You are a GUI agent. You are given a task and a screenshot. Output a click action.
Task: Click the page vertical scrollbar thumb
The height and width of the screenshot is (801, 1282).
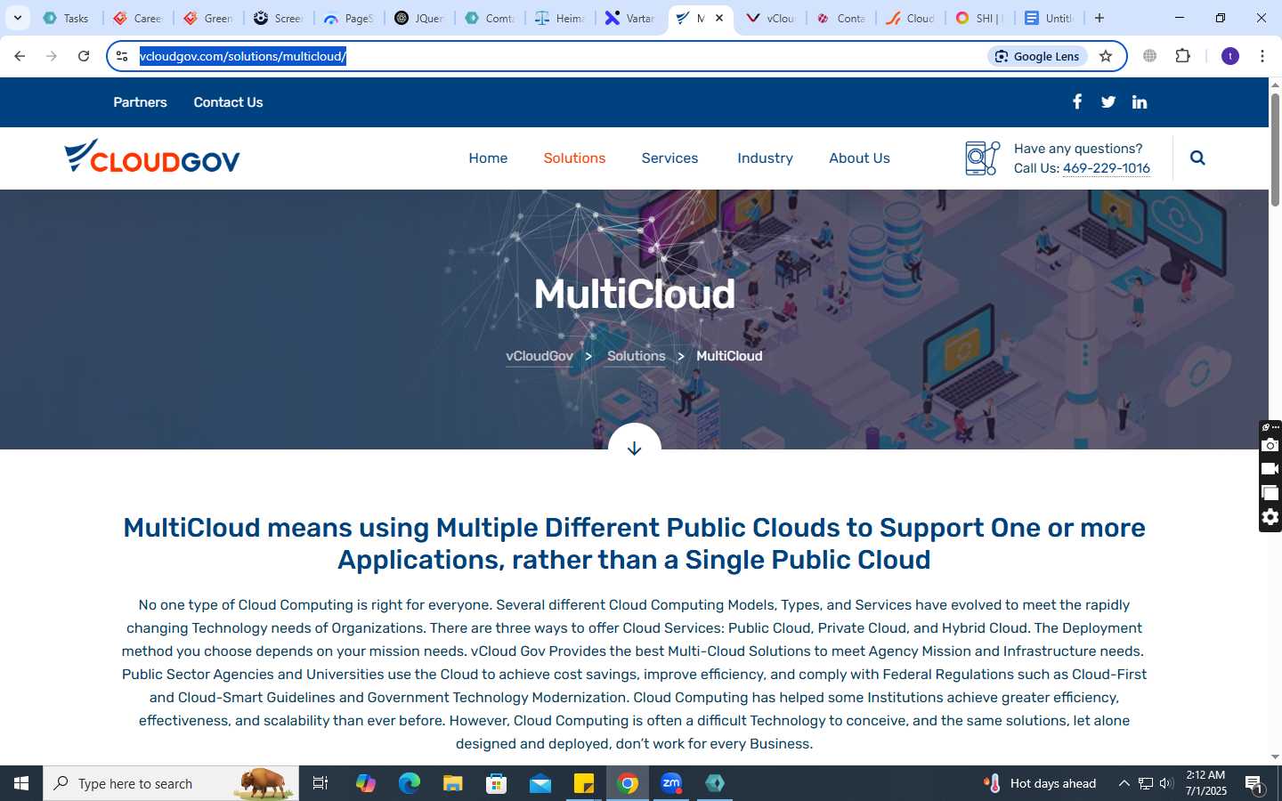click(x=1275, y=150)
